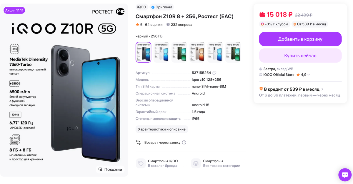Screen dimensions: 353x184
Task: Copy the article number 537155254
Action: pos(214,73)
